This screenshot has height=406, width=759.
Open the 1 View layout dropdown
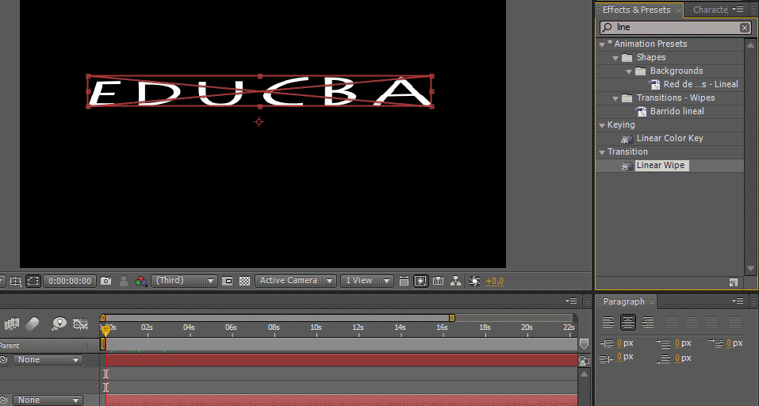point(366,281)
